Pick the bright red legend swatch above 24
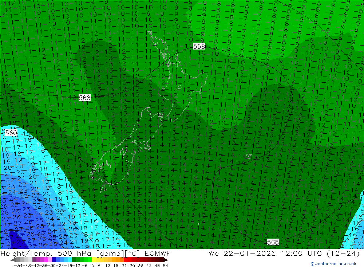The image size is (364, 267). [x=126, y=260]
